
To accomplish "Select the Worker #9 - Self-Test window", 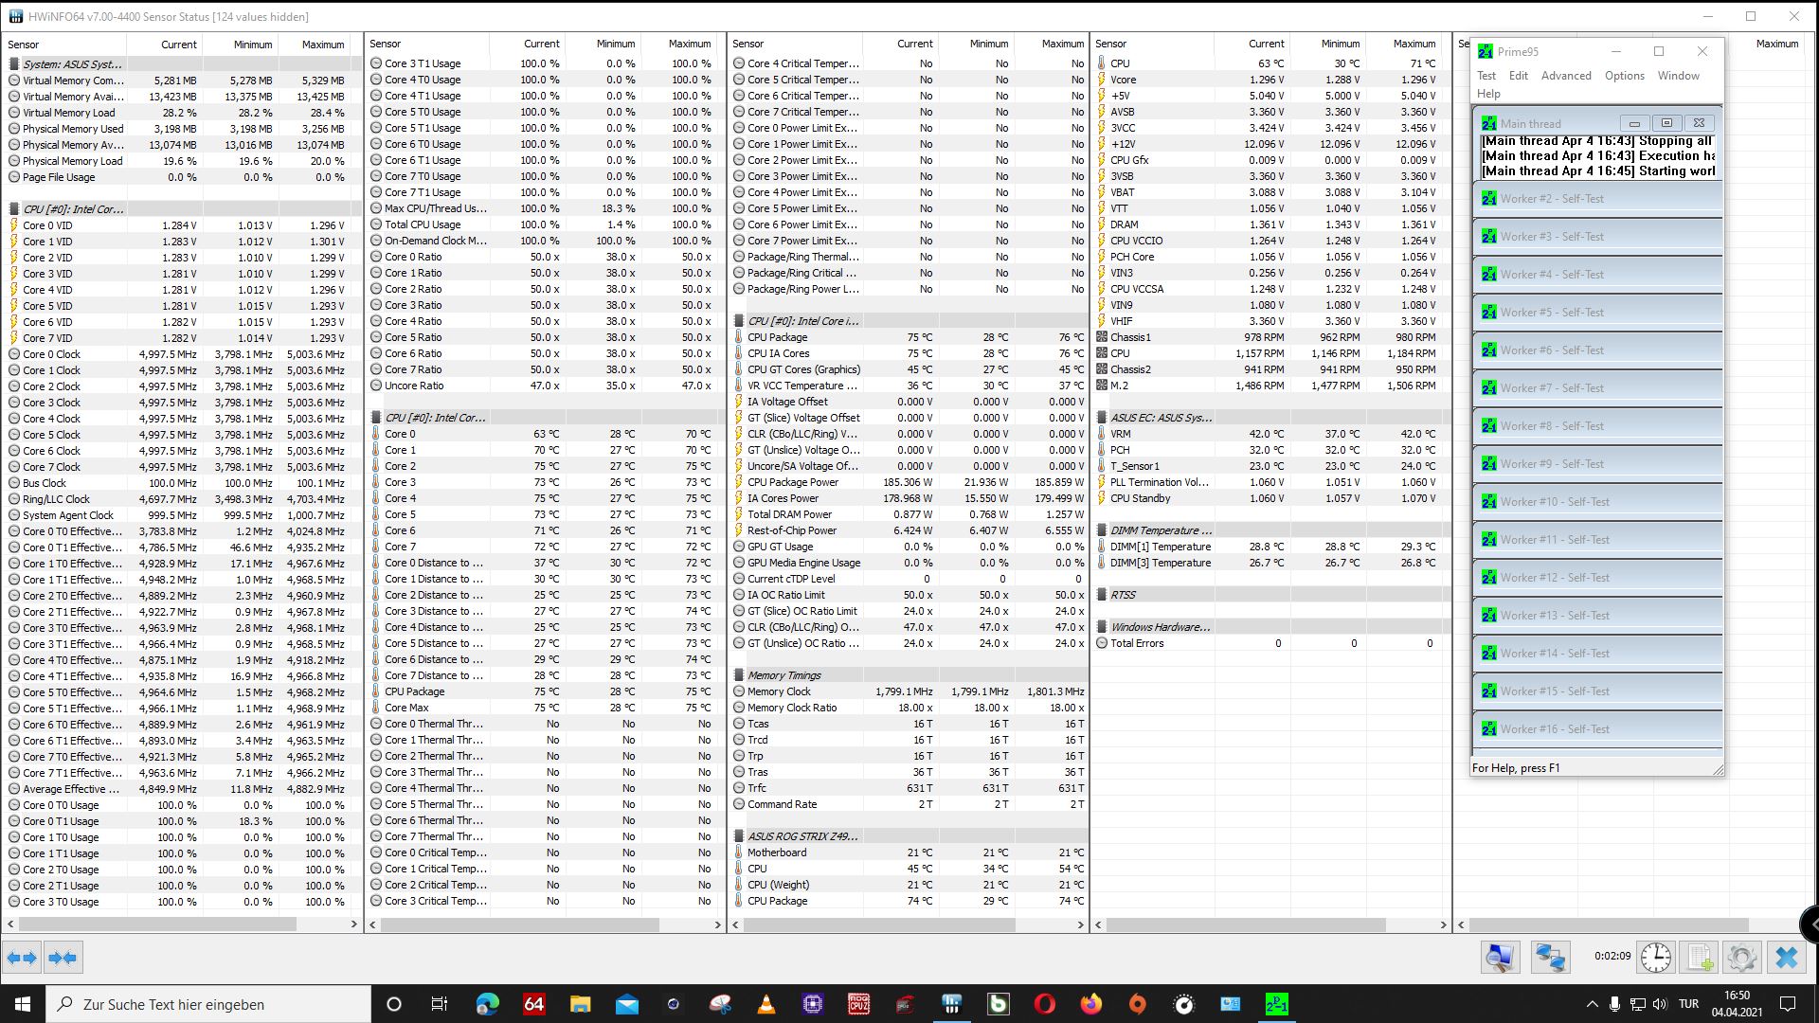I will point(1597,464).
